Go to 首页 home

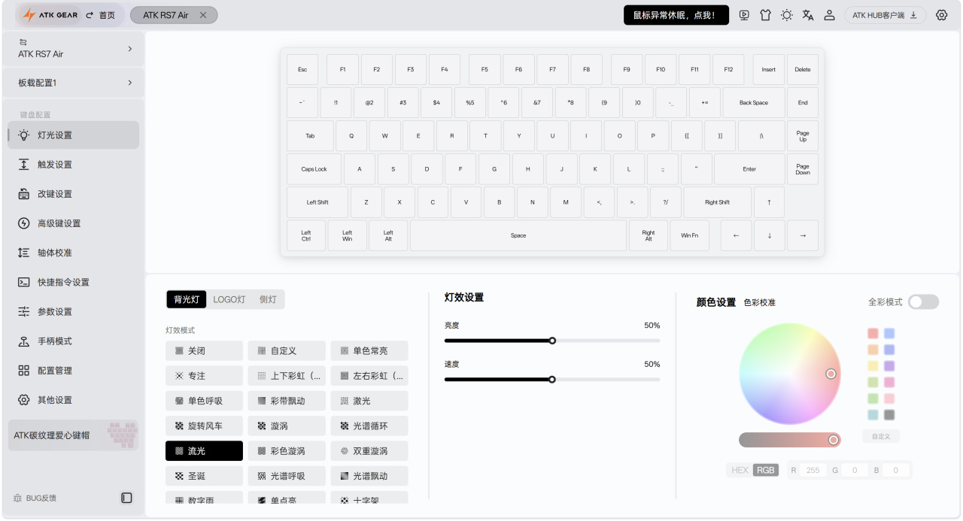101,15
